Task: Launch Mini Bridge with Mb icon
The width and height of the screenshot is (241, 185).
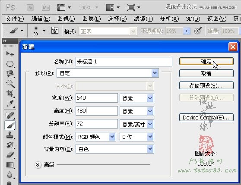Action: coord(46,7)
